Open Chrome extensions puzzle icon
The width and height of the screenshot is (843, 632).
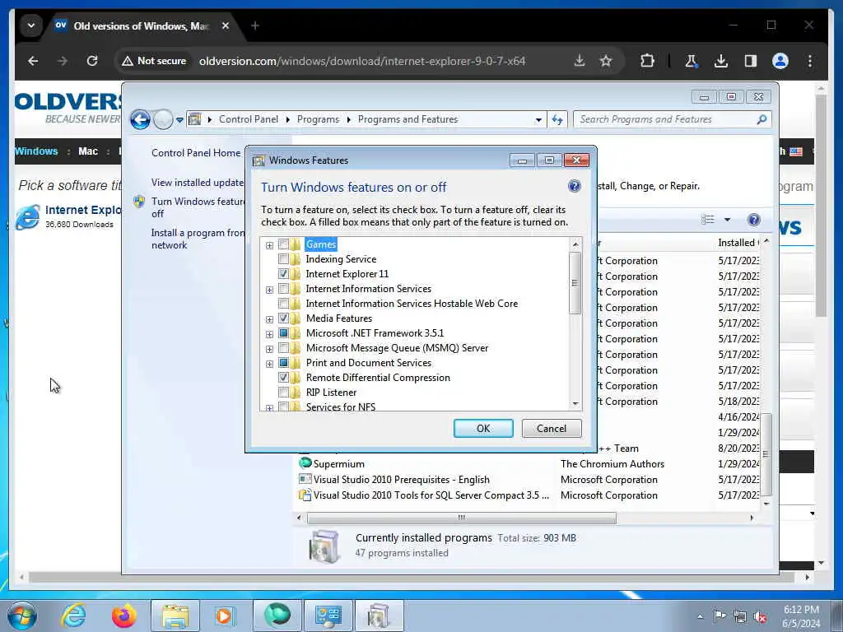click(647, 61)
